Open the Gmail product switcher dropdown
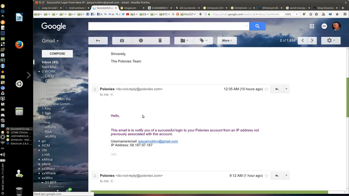 point(50,41)
